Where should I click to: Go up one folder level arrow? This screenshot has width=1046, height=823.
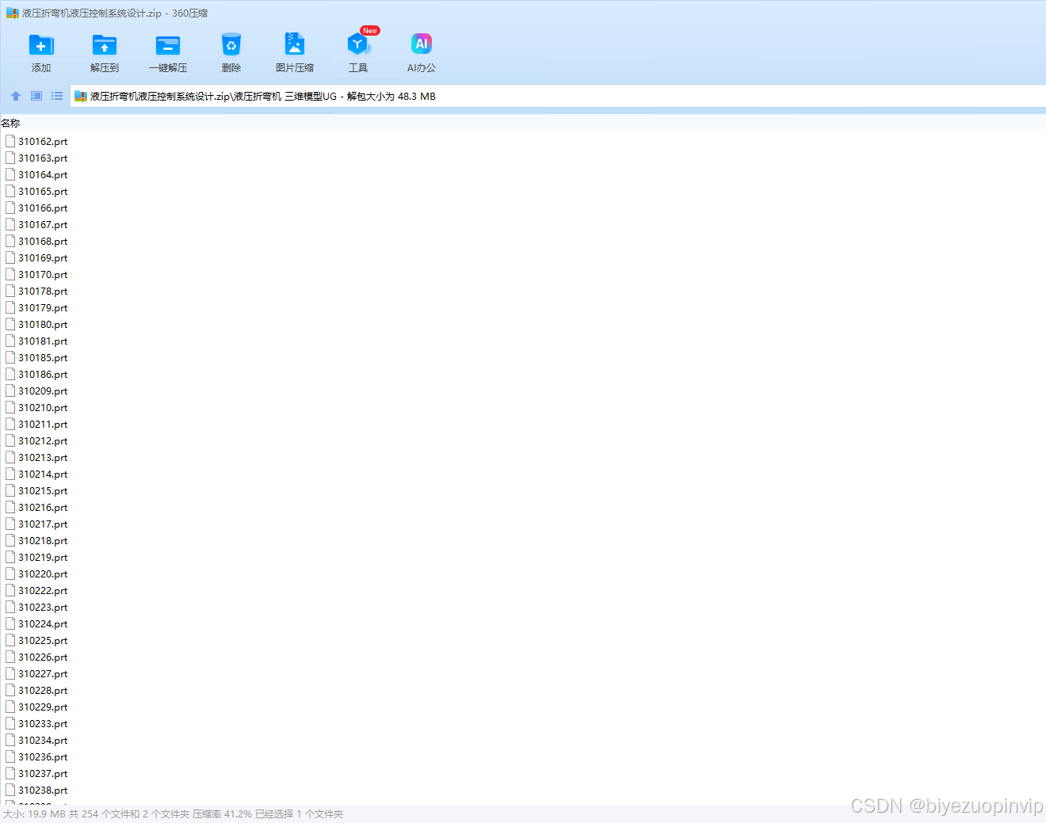(x=16, y=96)
